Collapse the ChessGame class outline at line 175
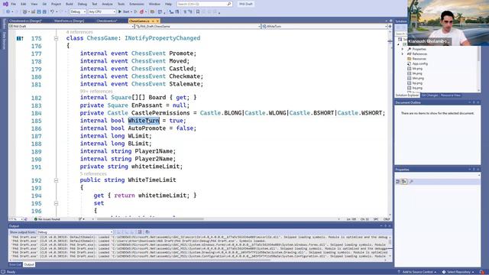Image resolution: width=489 pixels, height=275 pixels. click(56, 38)
